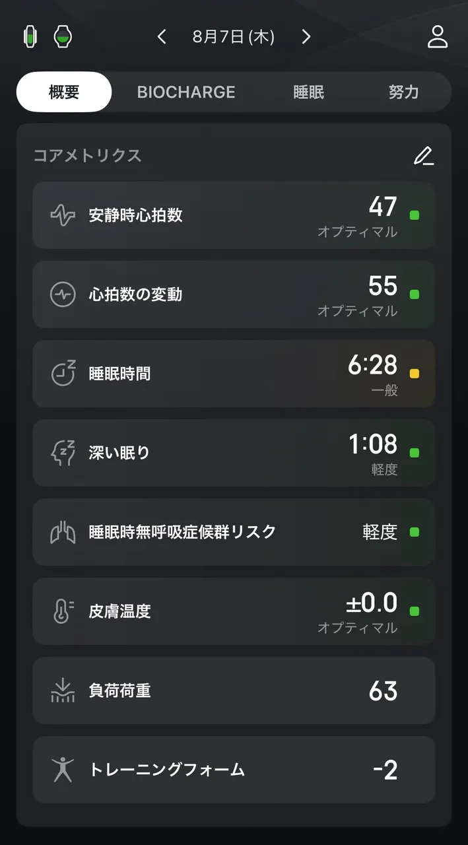Tap the yellow status dot for 睡眠時間
468x845 pixels.
click(415, 374)
